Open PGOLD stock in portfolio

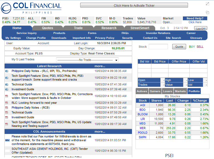[x=142, y=133]
